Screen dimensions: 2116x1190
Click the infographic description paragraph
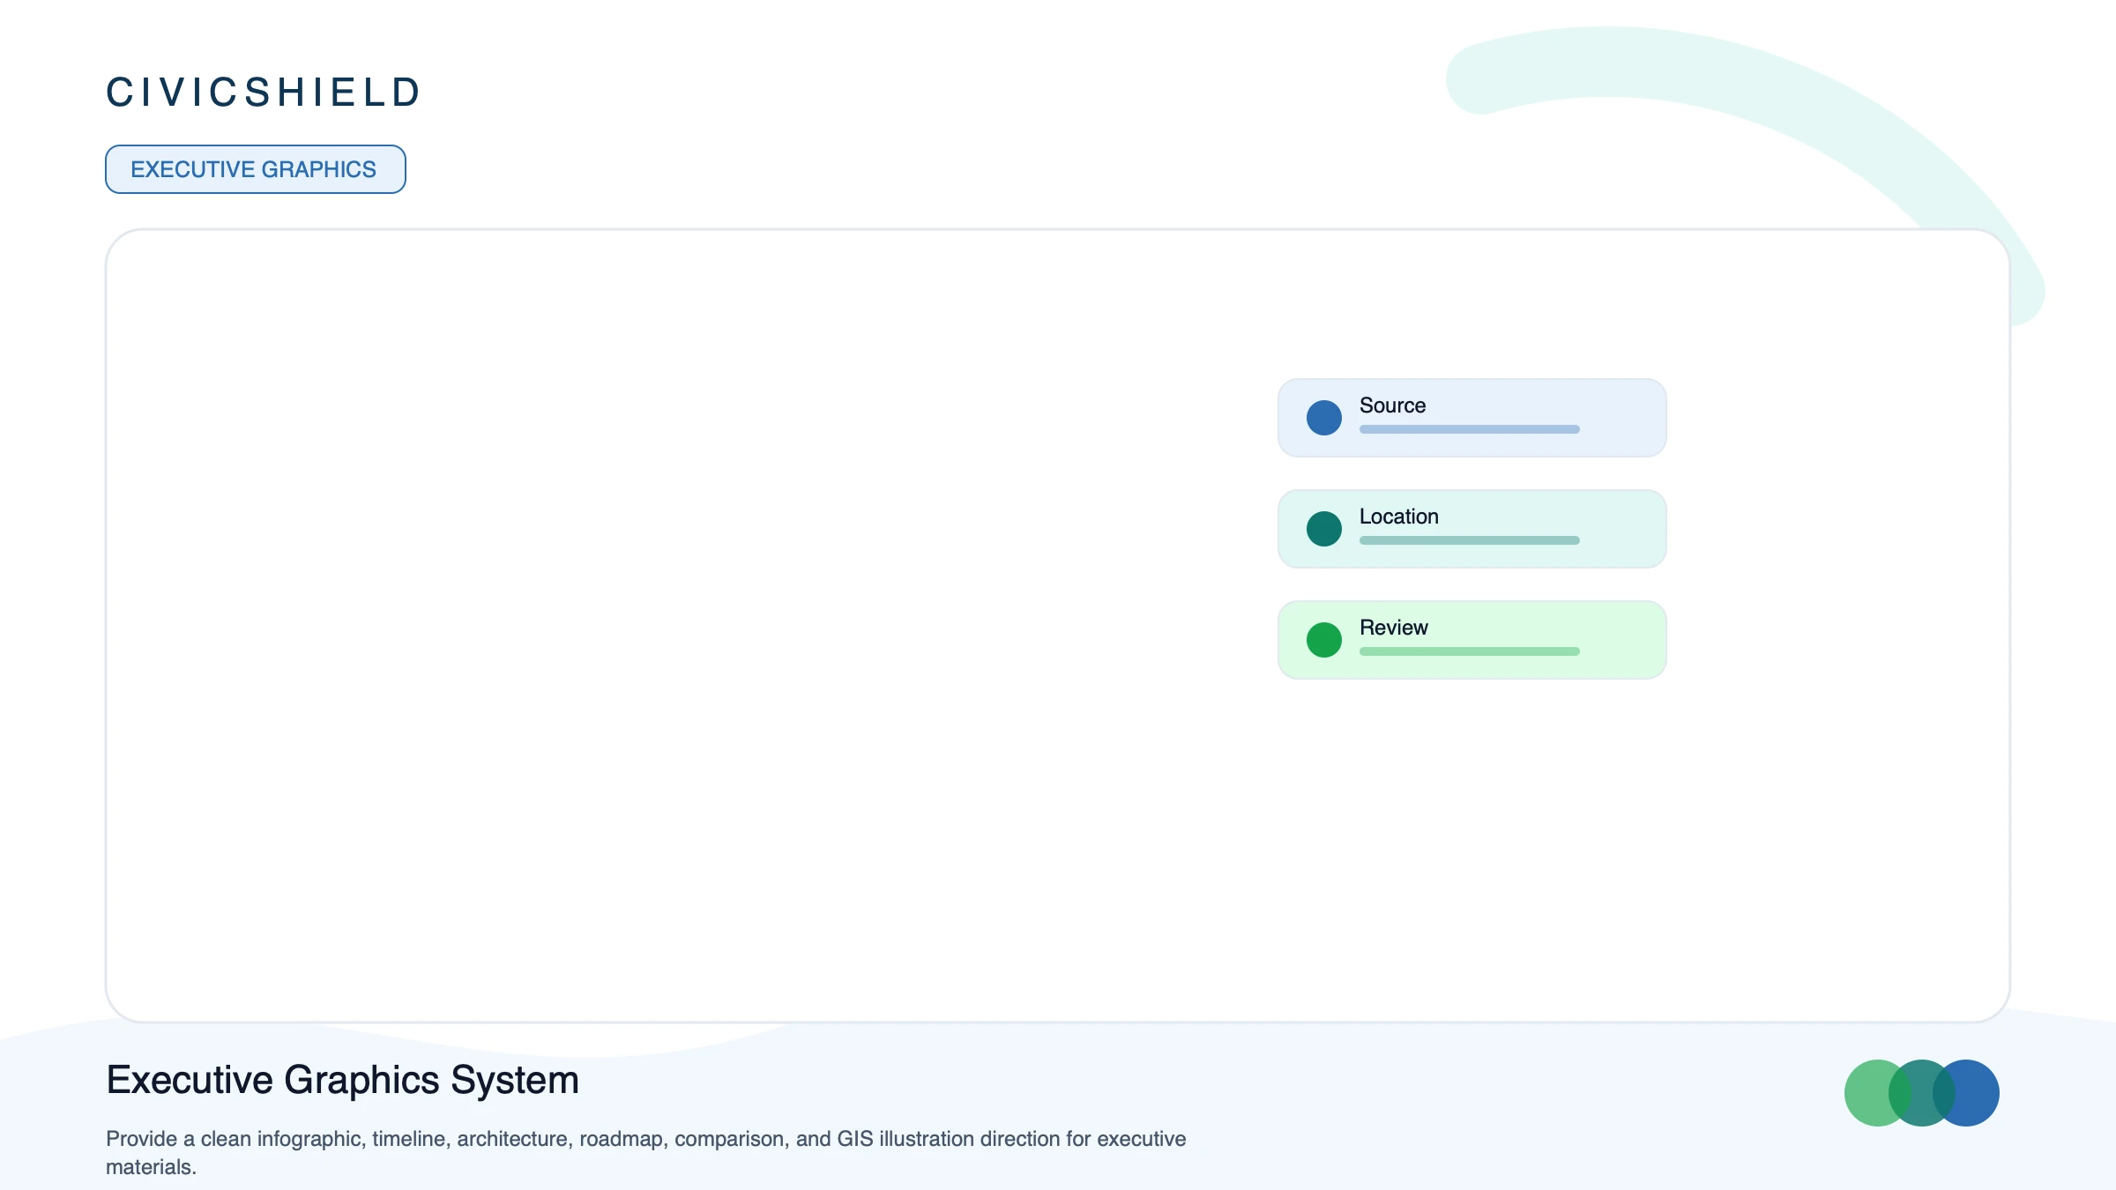[x=646, y=1153]
